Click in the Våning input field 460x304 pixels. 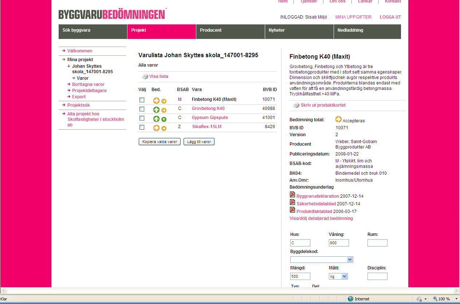tap(339, 243)
